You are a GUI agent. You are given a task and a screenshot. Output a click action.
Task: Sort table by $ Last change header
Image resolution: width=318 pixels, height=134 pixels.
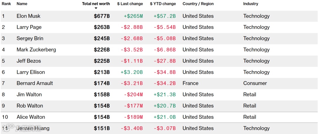click(130, 4)
